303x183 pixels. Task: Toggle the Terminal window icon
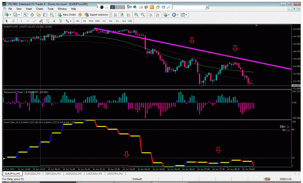coord(45,14)
